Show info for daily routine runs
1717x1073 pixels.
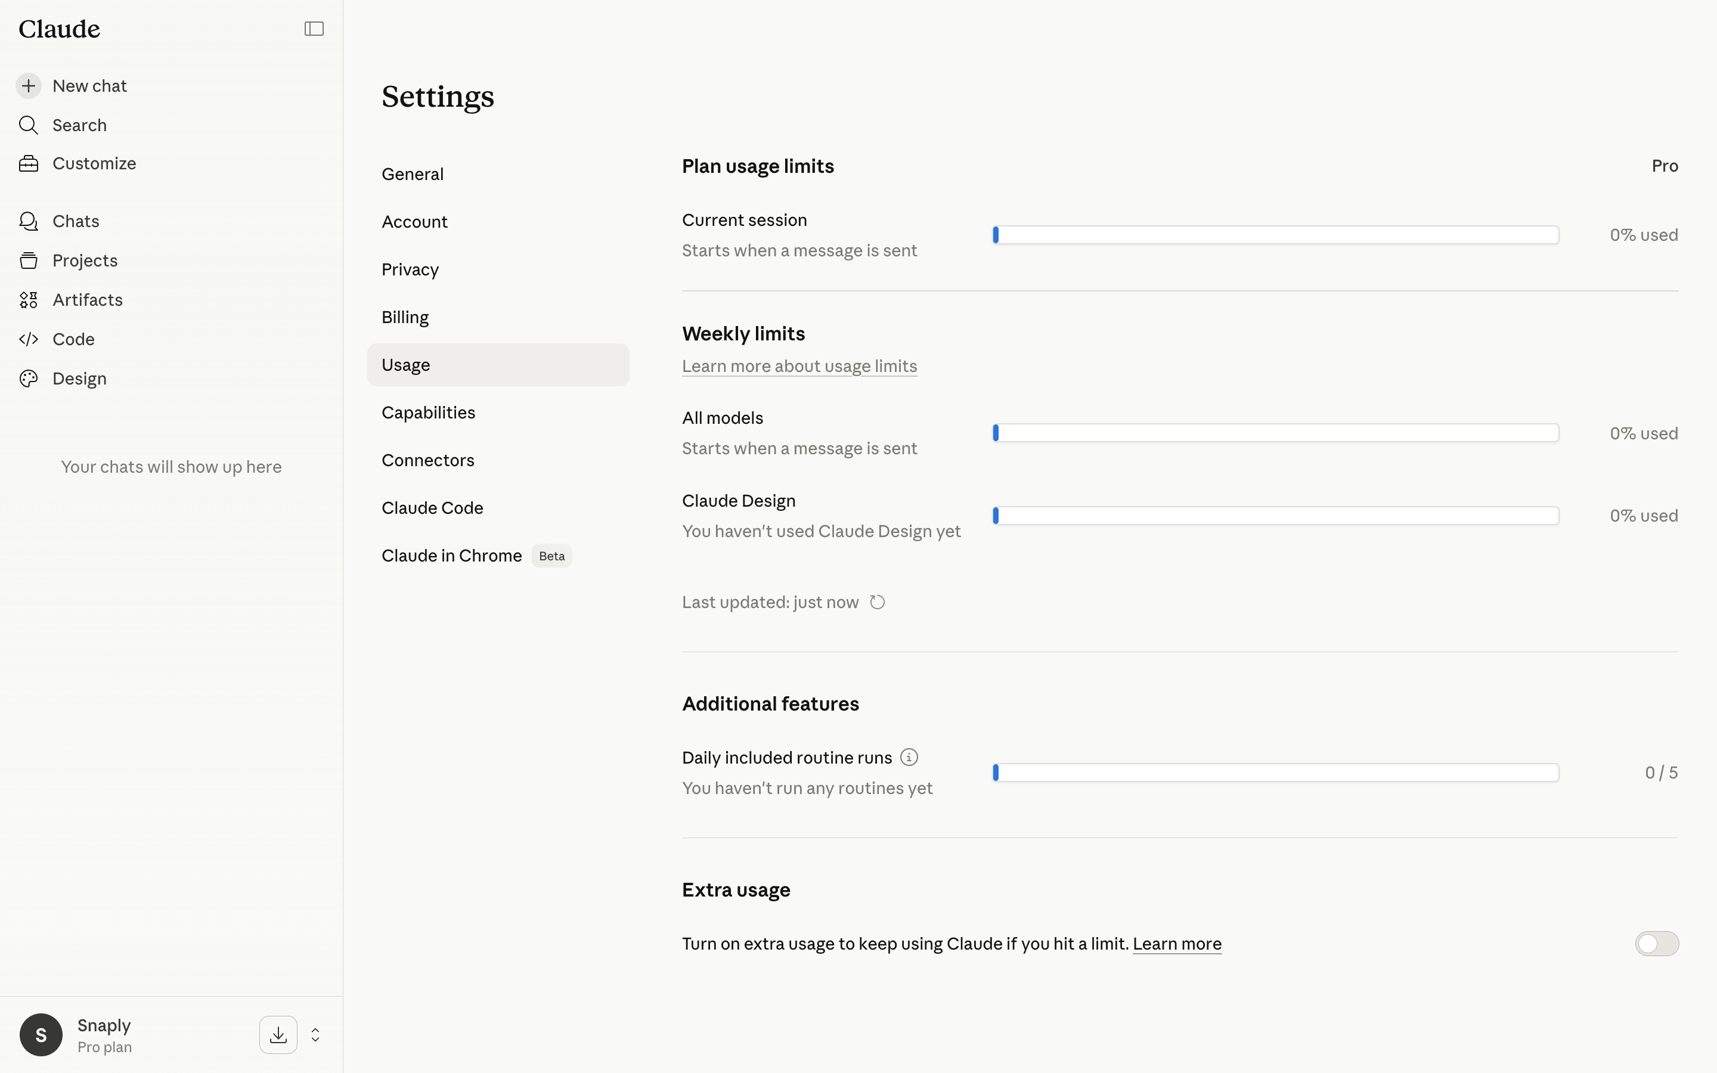click(909, 757)
